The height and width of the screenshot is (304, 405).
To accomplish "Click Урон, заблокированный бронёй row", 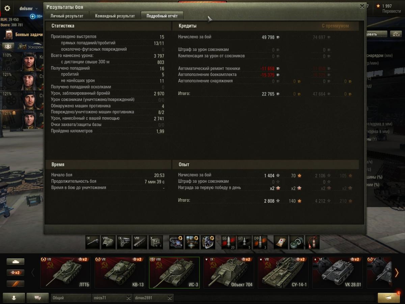I will point(108,93).
